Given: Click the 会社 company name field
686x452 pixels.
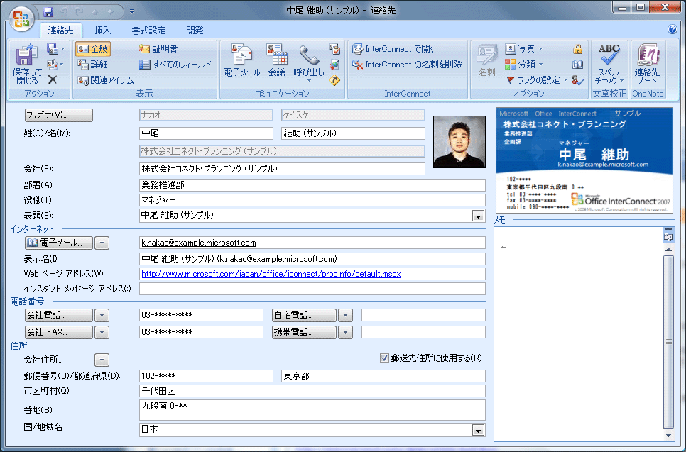Looking at the screenshot, I should pos(282,168).
